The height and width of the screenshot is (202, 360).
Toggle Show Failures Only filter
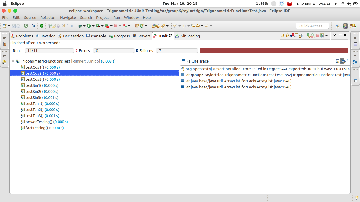click(x=292, y=36)
